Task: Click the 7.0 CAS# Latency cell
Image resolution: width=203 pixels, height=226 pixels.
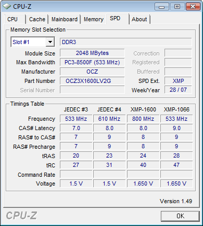Action: click(x=76, y=128)
